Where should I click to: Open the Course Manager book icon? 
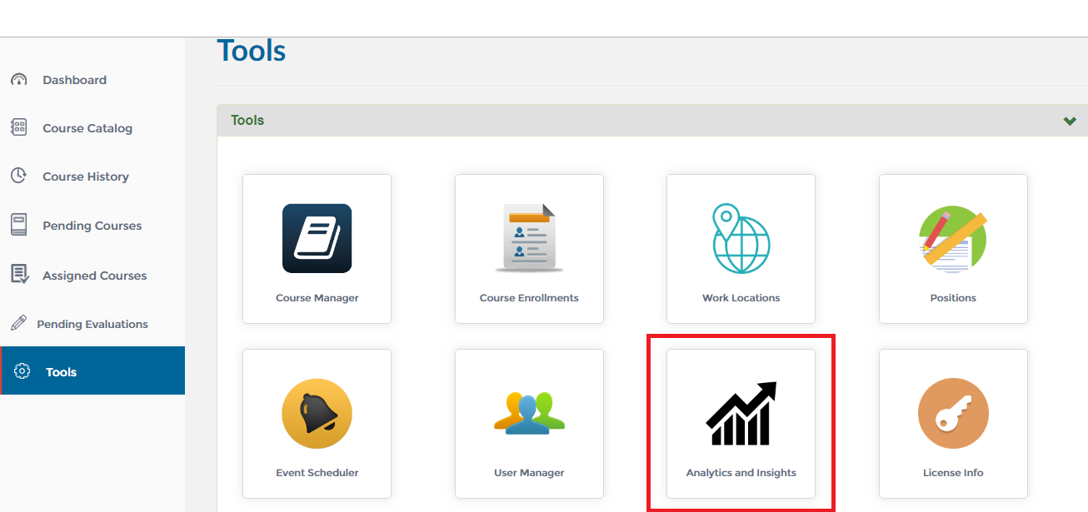coord(317,239)
